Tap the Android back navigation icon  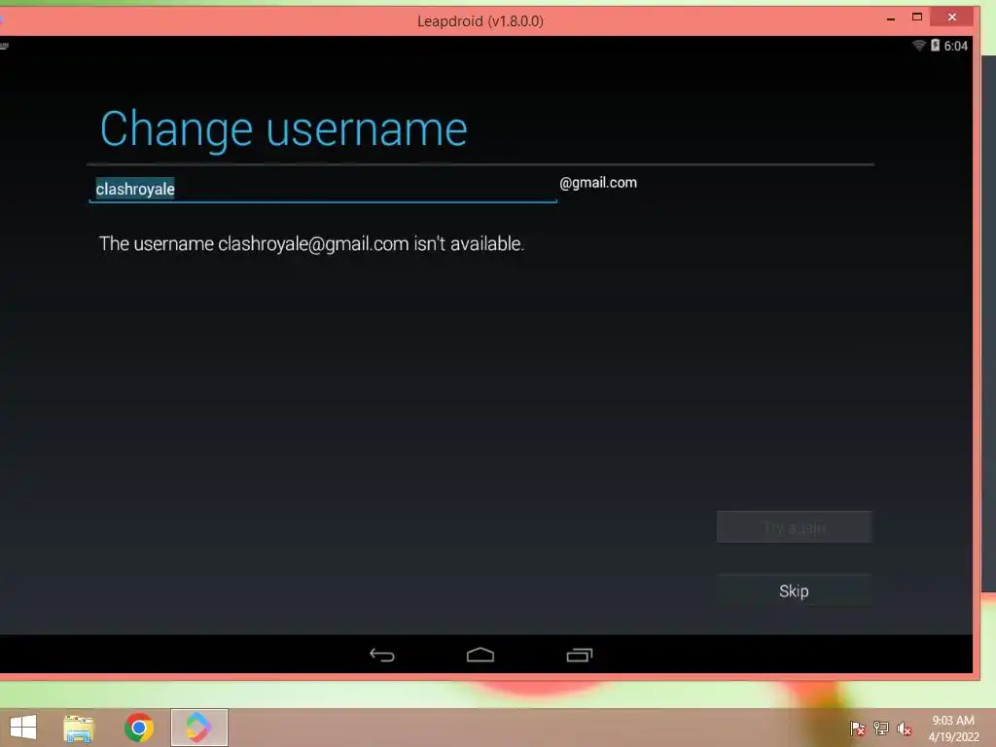click(x=381, y=655)
